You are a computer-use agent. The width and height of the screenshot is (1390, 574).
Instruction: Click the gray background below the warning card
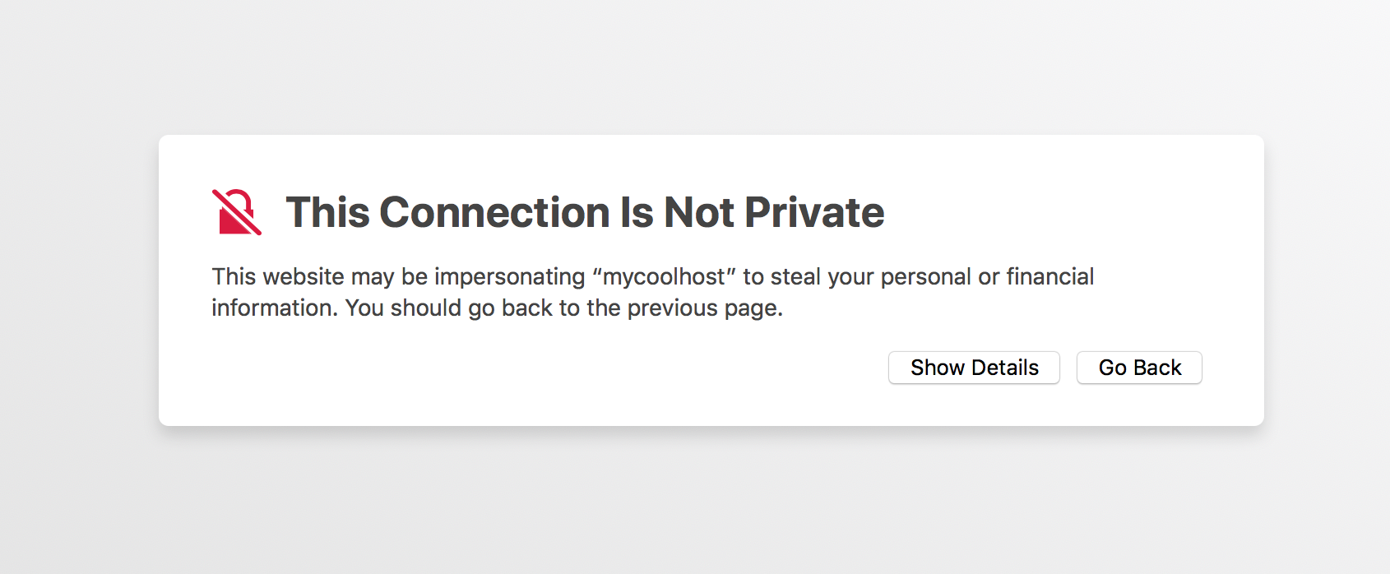point(695,502)
